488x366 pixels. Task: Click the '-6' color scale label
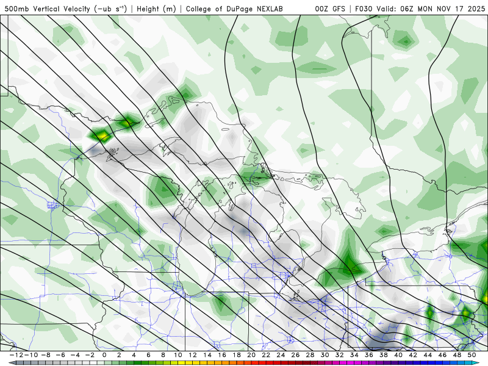(x=60, y=355)
